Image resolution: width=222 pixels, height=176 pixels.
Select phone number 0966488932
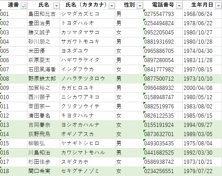(163, 88)
